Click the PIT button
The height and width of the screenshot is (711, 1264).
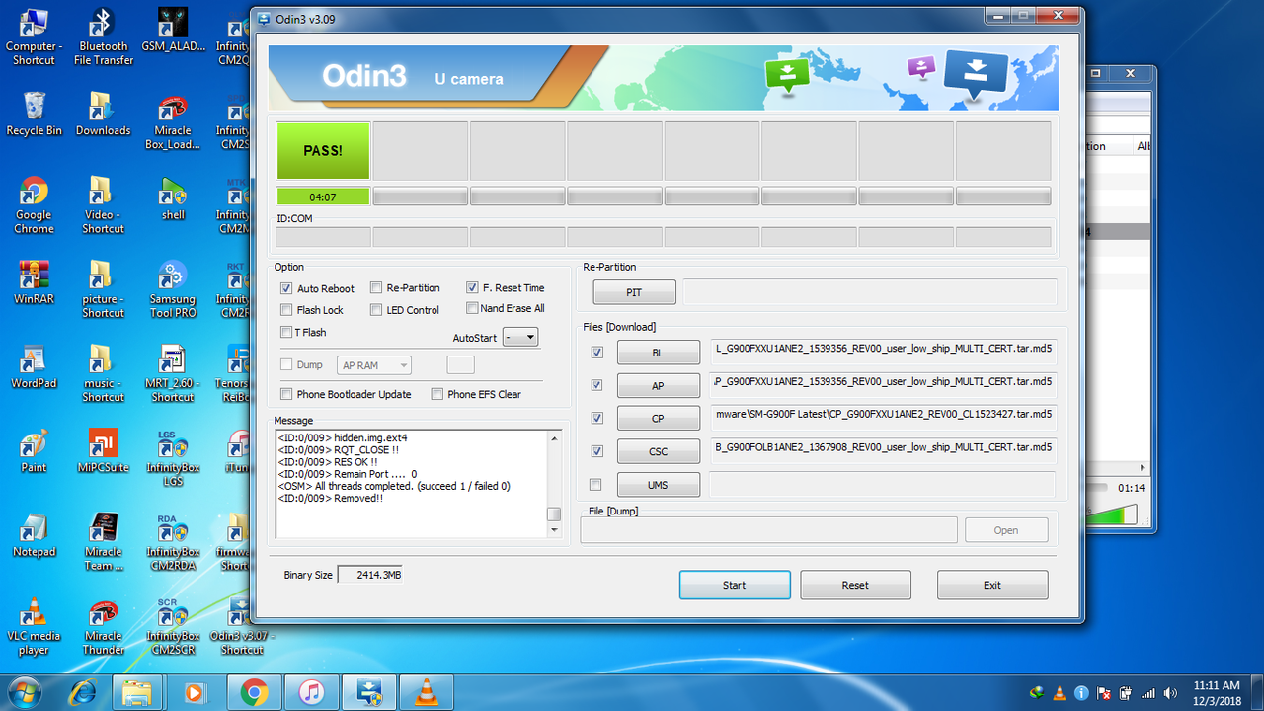coord(634,292)
